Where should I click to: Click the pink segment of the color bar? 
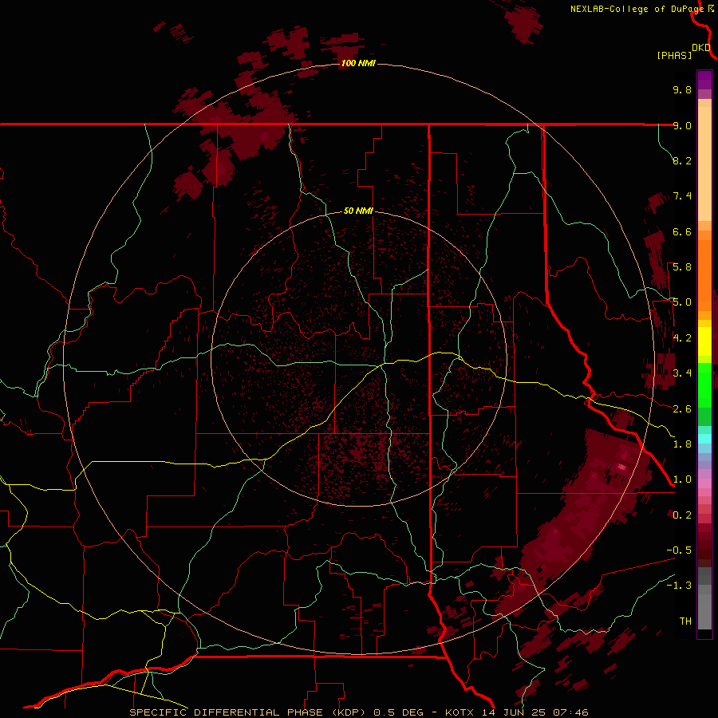[x=704, y=483]
